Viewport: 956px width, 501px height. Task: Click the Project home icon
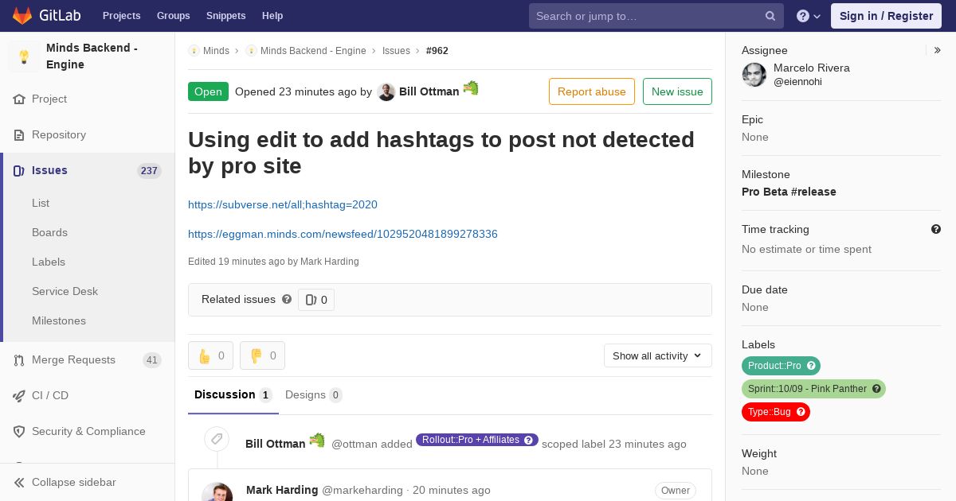tap(19, 99)
